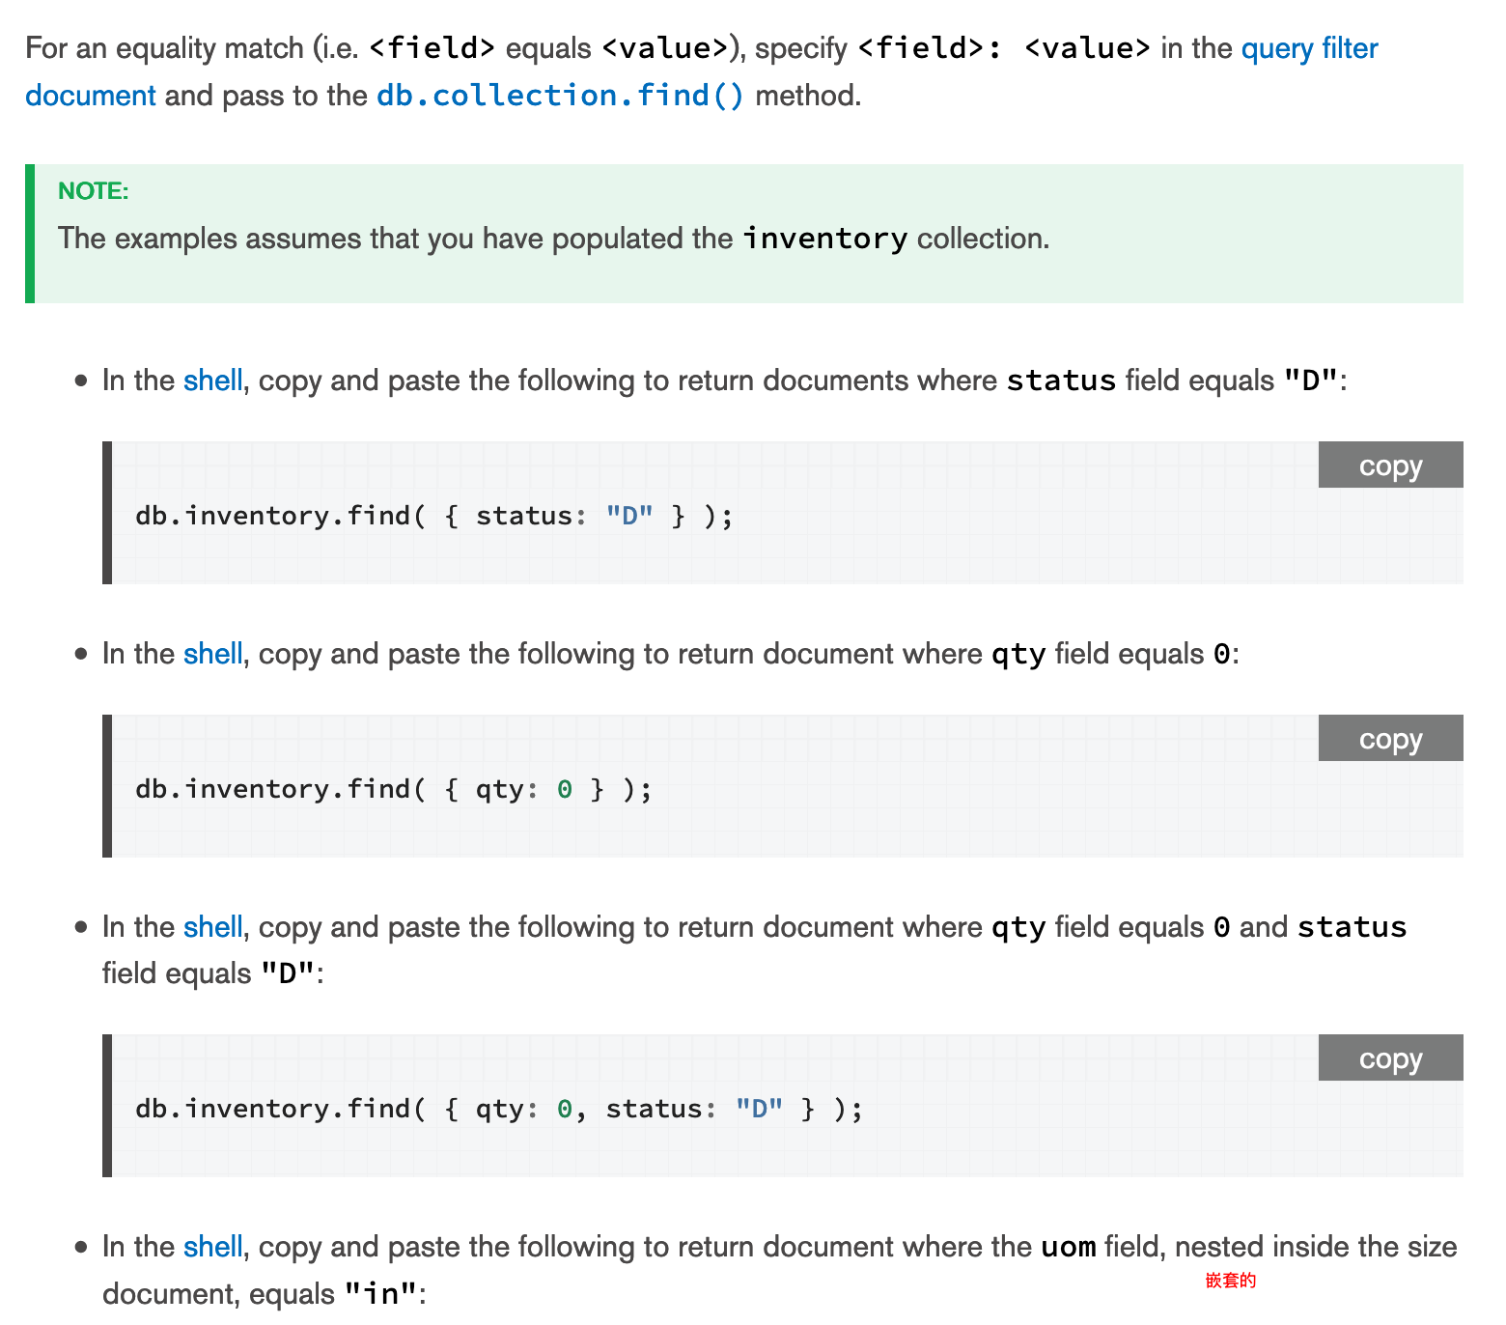Click the red Chinese annotation text
The height and width of the screenshot is (1325, 1506).
pyautogui.click(x=1231, y=1281)
